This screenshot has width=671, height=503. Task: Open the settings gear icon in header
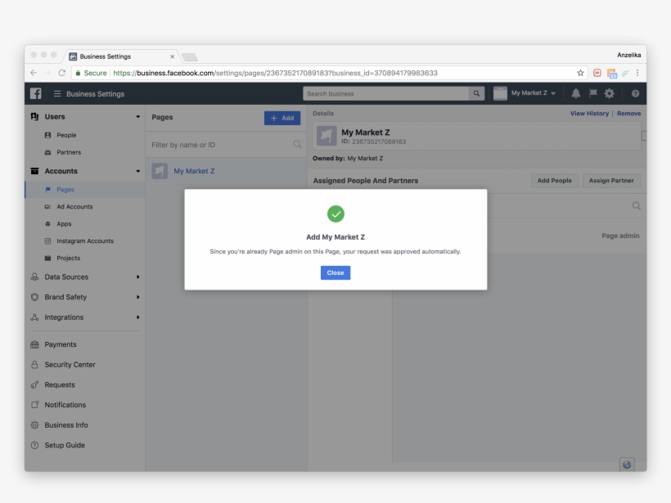tap(610, 93)
